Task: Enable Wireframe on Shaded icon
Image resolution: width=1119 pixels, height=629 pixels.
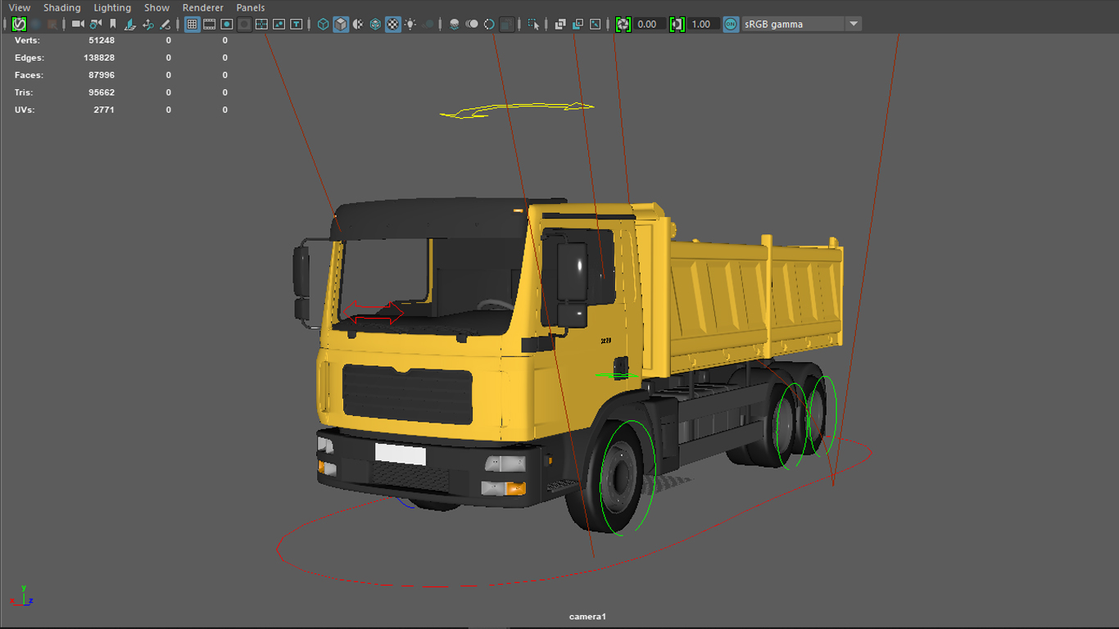Action: click(x=375, y=24)
